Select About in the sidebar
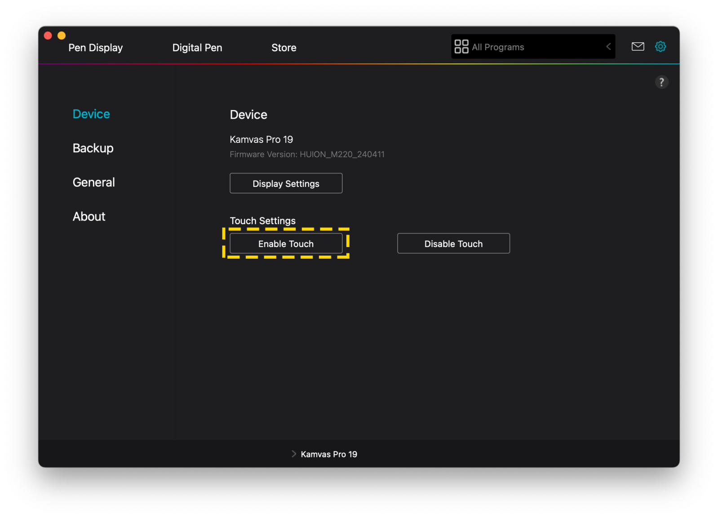 [x=89, y=217]
